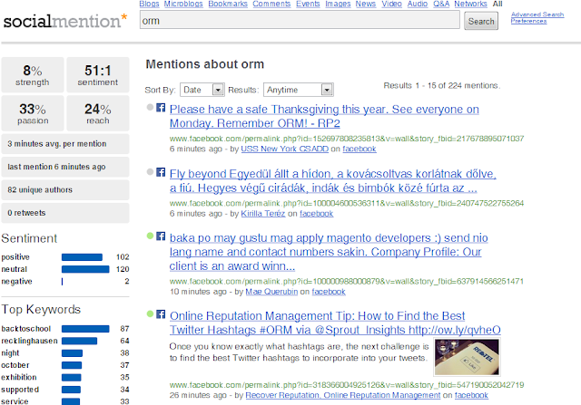Click Facebook icon beside Online Reputation Management mention

click(x=161, y=314)
